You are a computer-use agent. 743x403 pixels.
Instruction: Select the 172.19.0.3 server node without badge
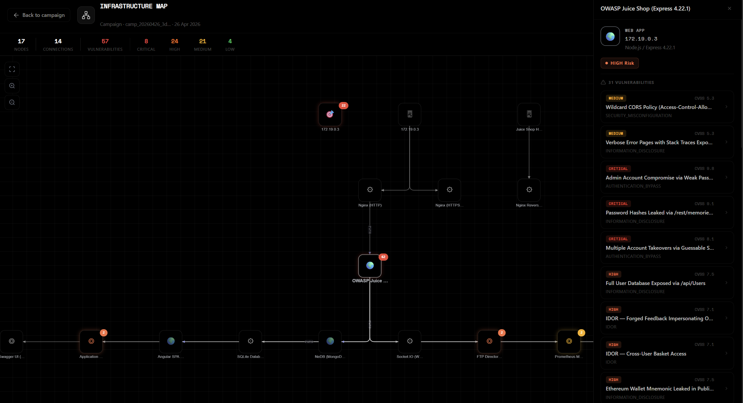[x=410, y=114]
